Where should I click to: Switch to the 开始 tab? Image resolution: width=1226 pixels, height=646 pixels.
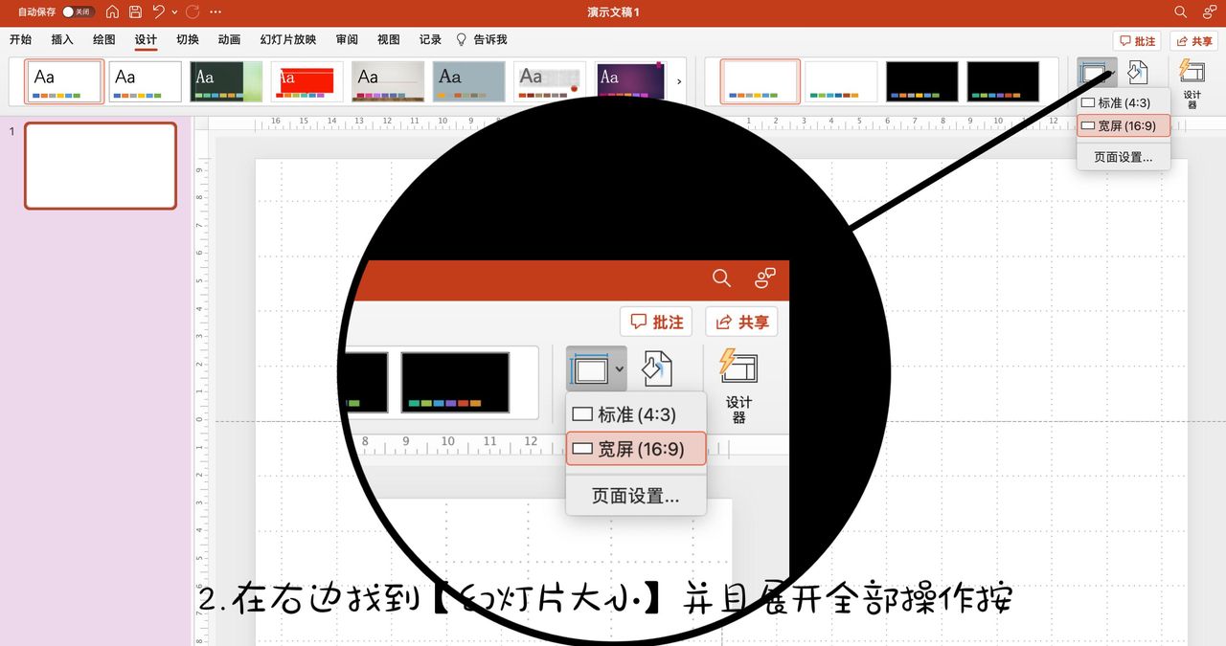click(20, 40)
